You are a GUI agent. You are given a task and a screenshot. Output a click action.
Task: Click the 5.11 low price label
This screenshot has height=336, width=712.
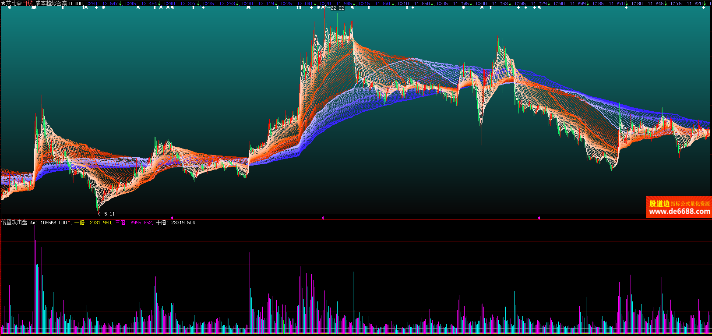coord(109,214)
